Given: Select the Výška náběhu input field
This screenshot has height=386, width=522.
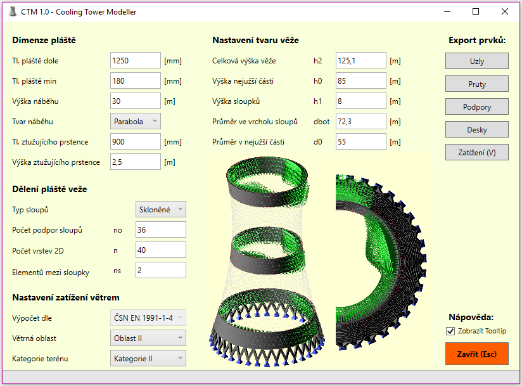Looking at the screenshot, I should pos(136,101).
